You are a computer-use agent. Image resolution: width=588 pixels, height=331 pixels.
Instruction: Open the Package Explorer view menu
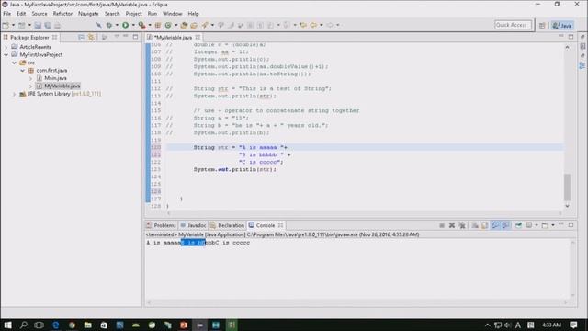(117, 37)
